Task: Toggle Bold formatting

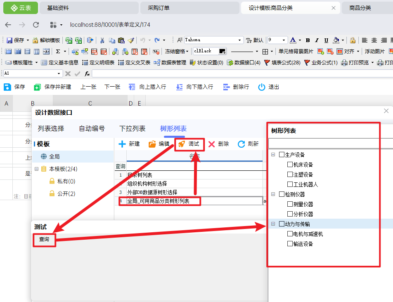Action: (x=308, y=40)
